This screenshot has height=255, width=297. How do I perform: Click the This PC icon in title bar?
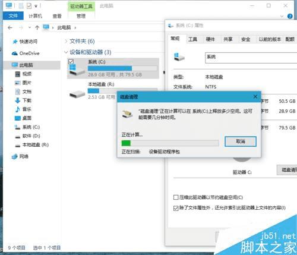coord(9,6)
